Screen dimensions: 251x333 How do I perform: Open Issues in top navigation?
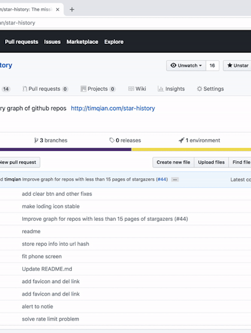click(53, 42)
